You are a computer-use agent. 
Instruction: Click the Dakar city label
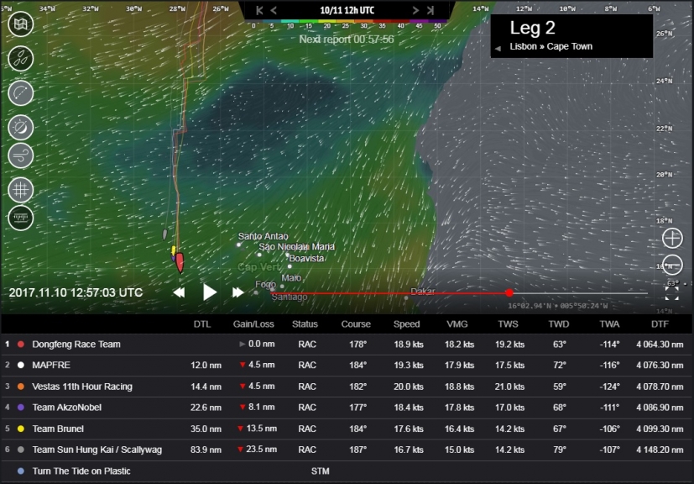tap(423, 292)
